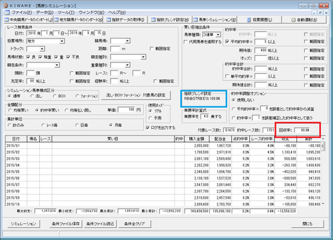
Task: Select the 2015/05 row in results table
Action: pos(163,172)
